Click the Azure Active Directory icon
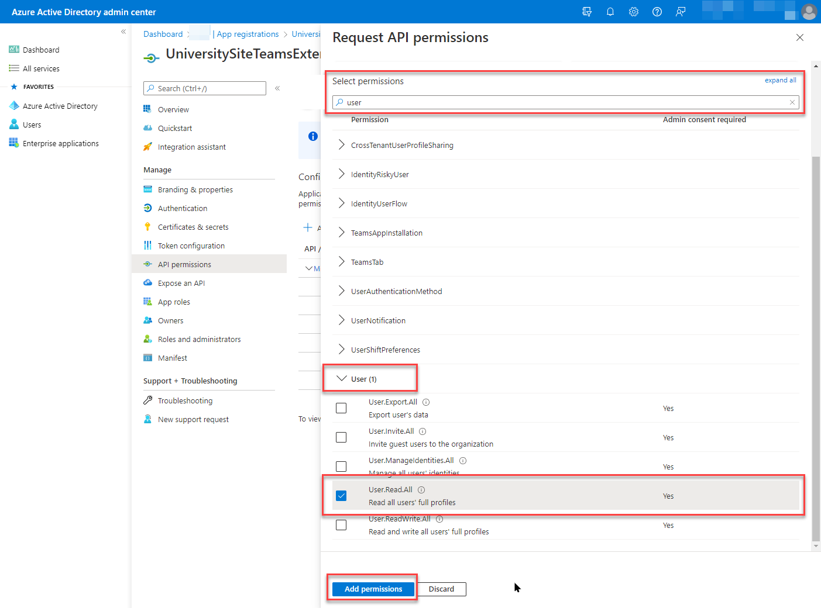 pos(14,106)
